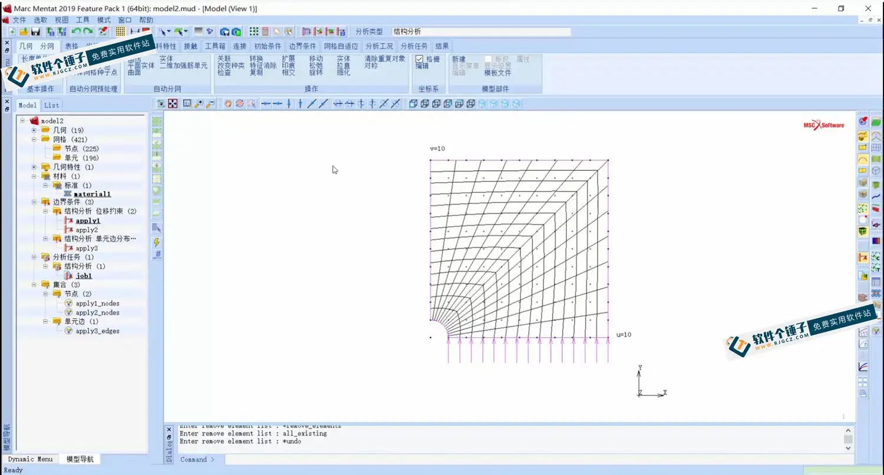Click the 分析类型 结构分析 field
The image size is (884, 475).
(481, 32)
